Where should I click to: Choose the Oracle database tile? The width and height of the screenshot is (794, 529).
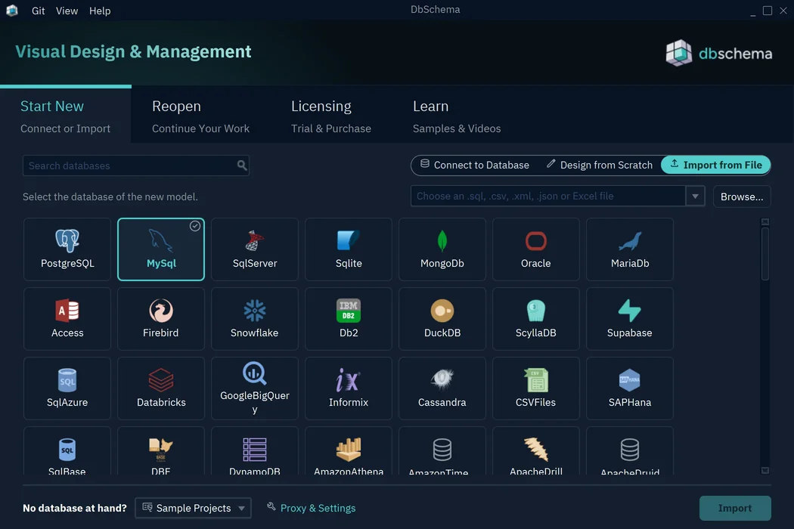[535, 249]
